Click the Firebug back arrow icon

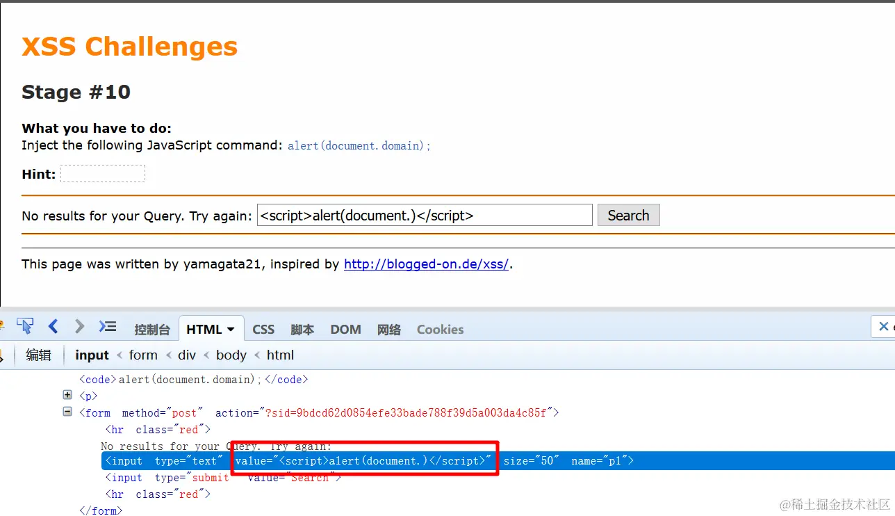coord(53,326)
